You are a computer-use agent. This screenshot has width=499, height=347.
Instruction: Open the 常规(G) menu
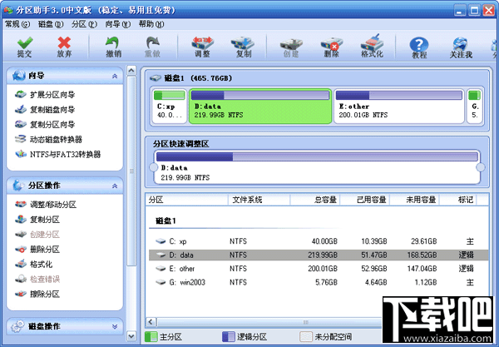pyautogui.click(x=17, y=24)
